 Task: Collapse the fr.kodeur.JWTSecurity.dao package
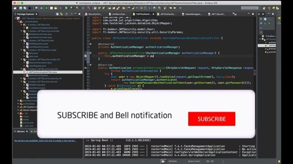click(22, 41)
